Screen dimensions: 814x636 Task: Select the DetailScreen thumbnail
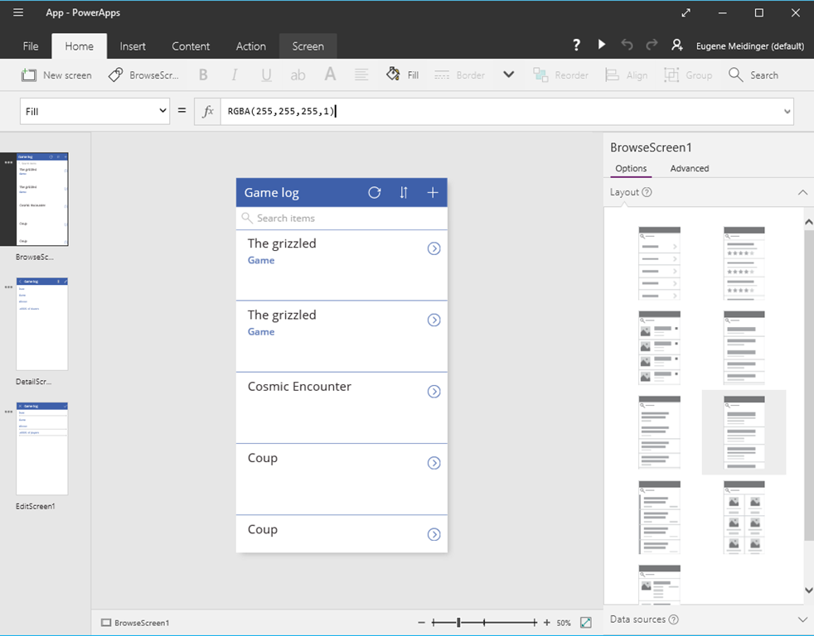[42, 324]
